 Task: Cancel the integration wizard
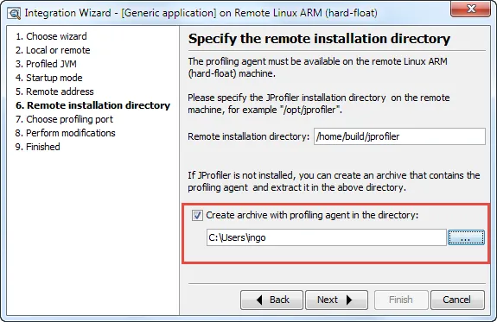click(457, 300)
